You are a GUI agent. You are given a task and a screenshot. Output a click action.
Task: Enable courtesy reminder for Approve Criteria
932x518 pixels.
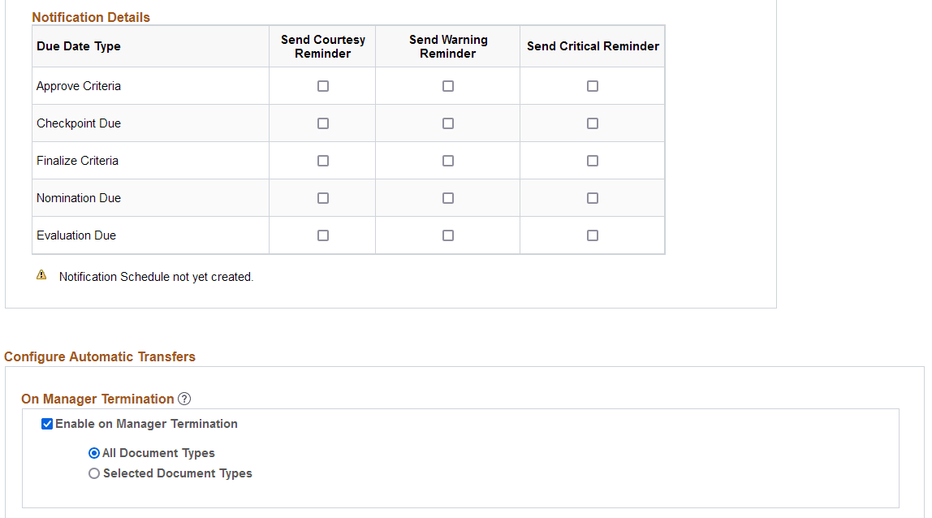[x=323, y=86]
